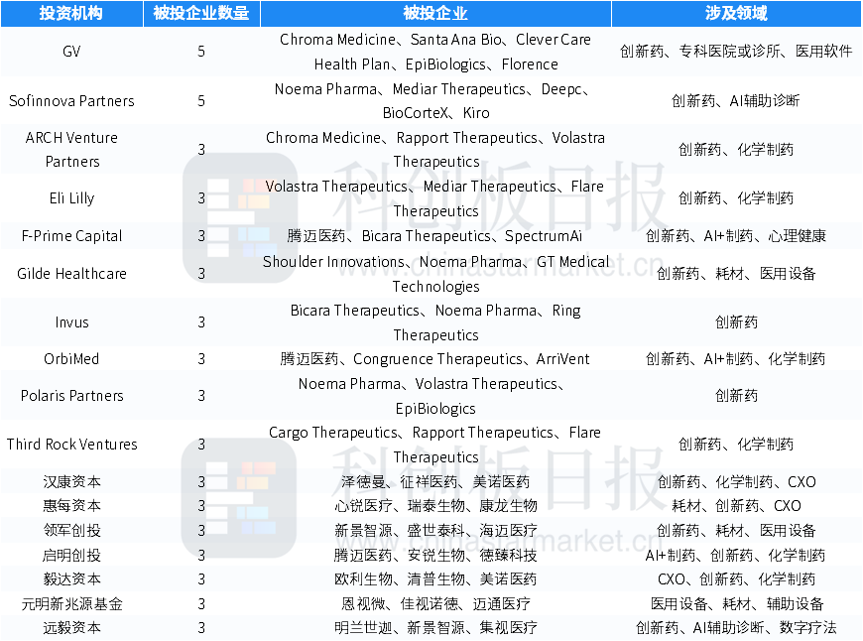Viewport: 863px width, 641px height.
Task: Click the count 5 in GV row
Action: click(201, 52)
